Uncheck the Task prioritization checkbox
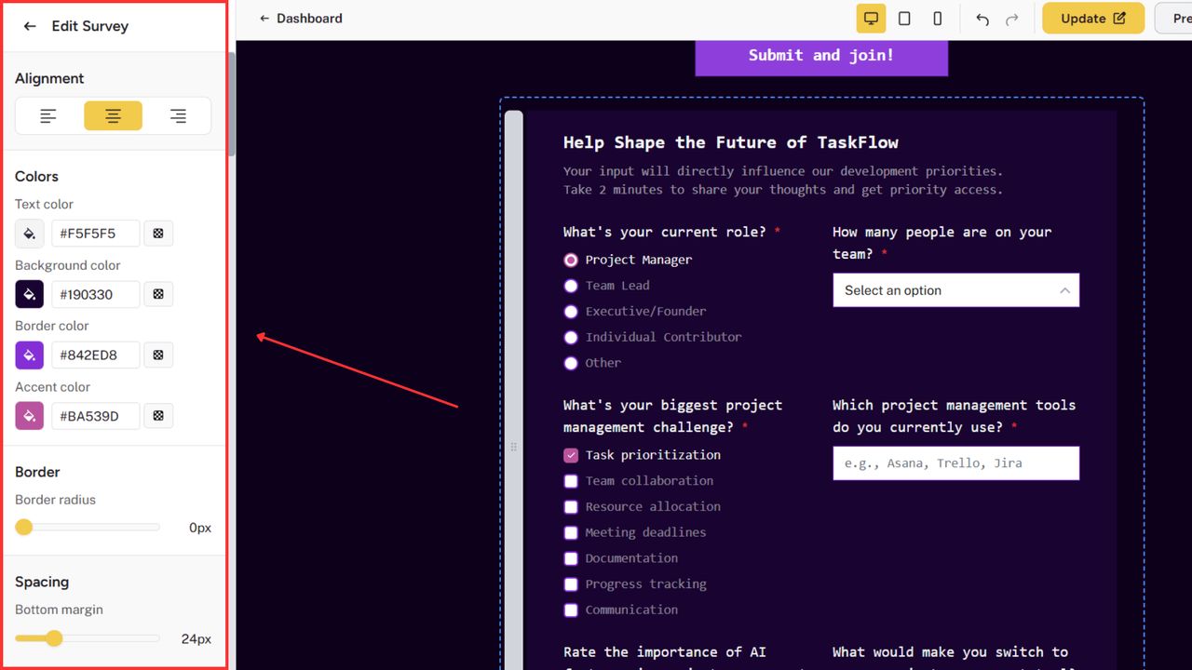The height and width of the screenshot is (670, 1192). coord(571,455)
